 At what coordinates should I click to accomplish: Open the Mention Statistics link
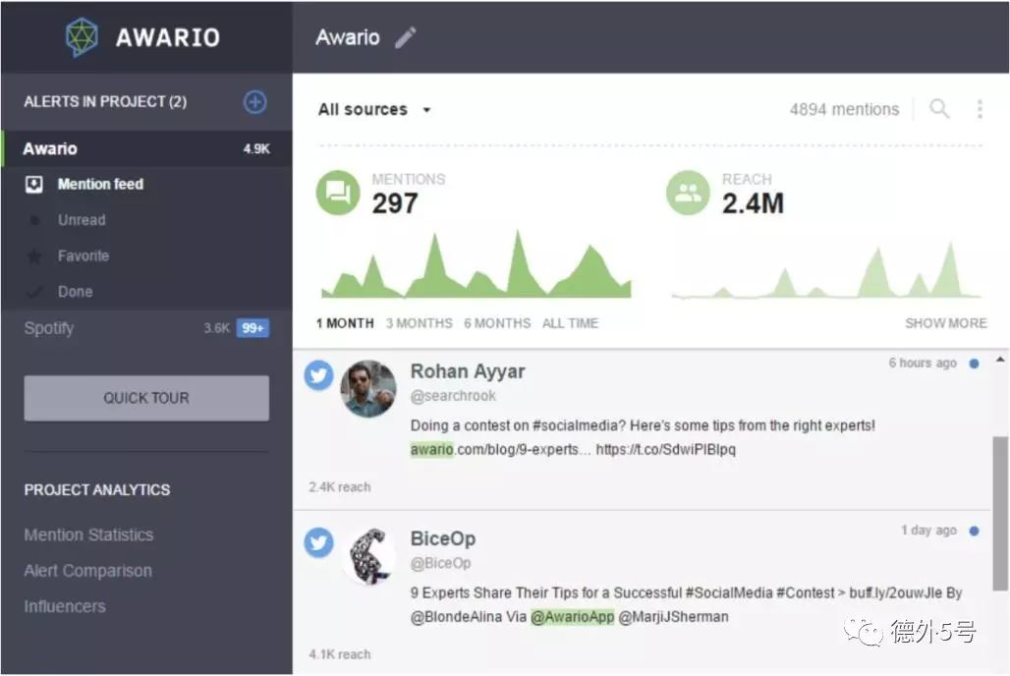pos(88,535)
